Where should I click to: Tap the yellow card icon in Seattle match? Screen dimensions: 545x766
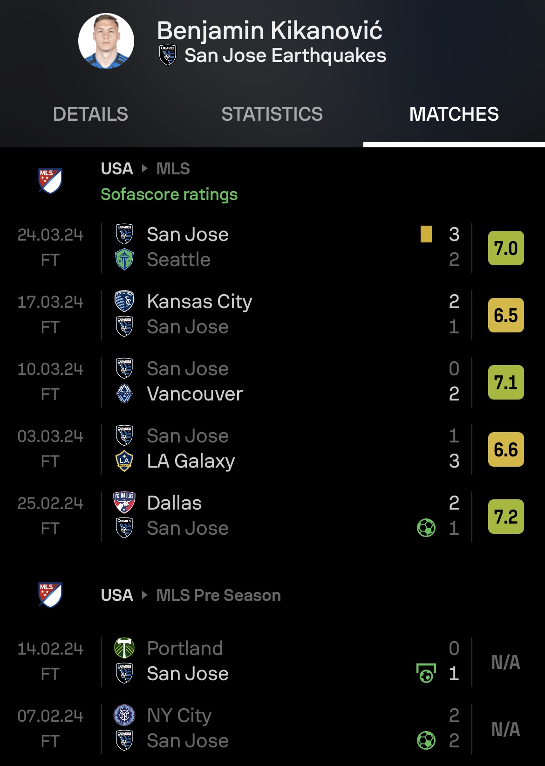(x=426, y=234)
